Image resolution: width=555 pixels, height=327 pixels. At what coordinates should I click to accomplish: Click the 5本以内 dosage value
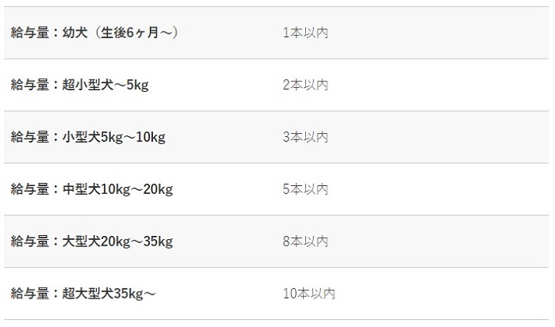305,189
